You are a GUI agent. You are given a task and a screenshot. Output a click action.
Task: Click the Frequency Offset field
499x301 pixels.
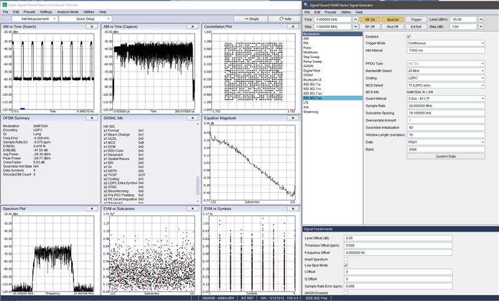[398, 252]
